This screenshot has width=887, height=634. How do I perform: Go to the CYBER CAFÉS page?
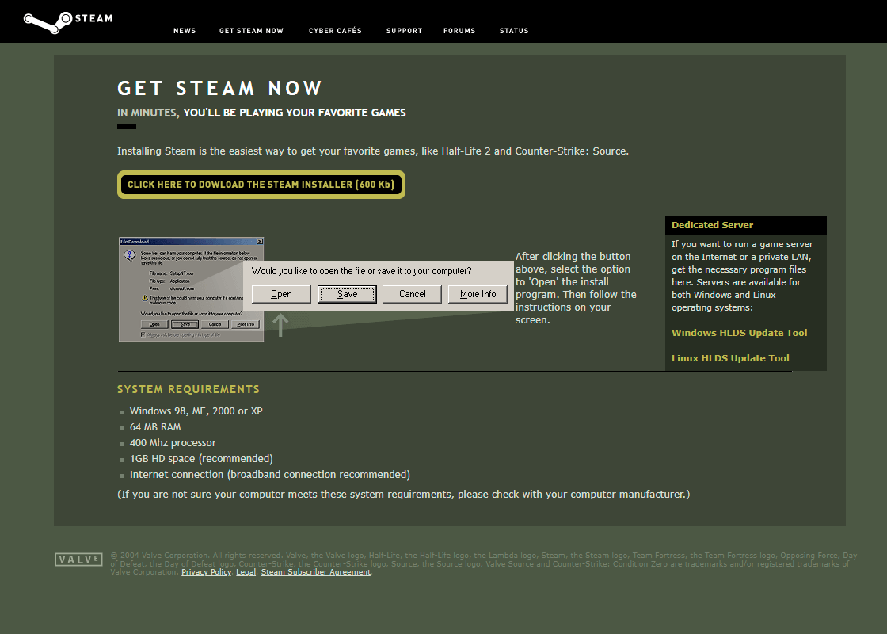pos(335,31)
